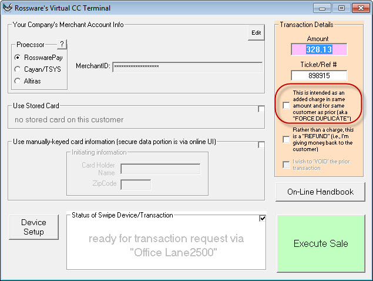The image size is (373, 281).
Task: Check the FORCE DUPLICATE checkbox
Action: click(286, 106)
